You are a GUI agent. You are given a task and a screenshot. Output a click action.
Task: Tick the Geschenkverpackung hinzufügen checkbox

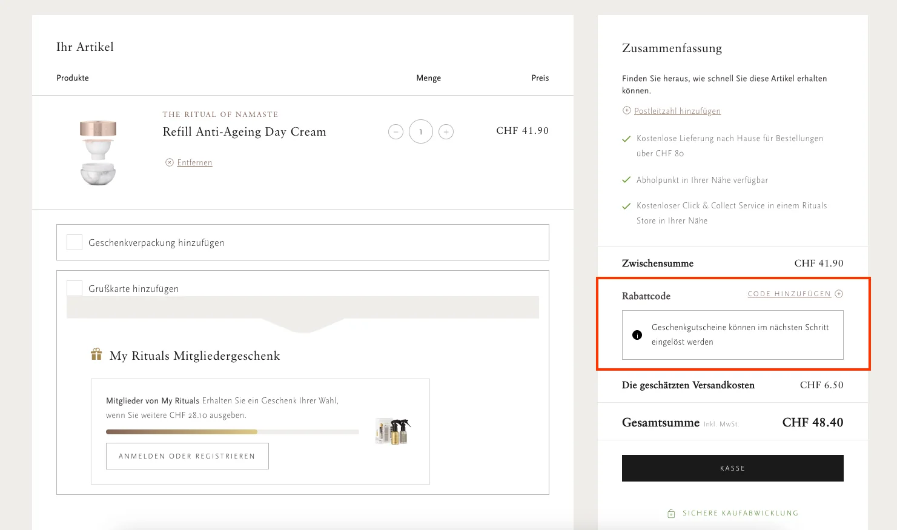tap(74, 242)
